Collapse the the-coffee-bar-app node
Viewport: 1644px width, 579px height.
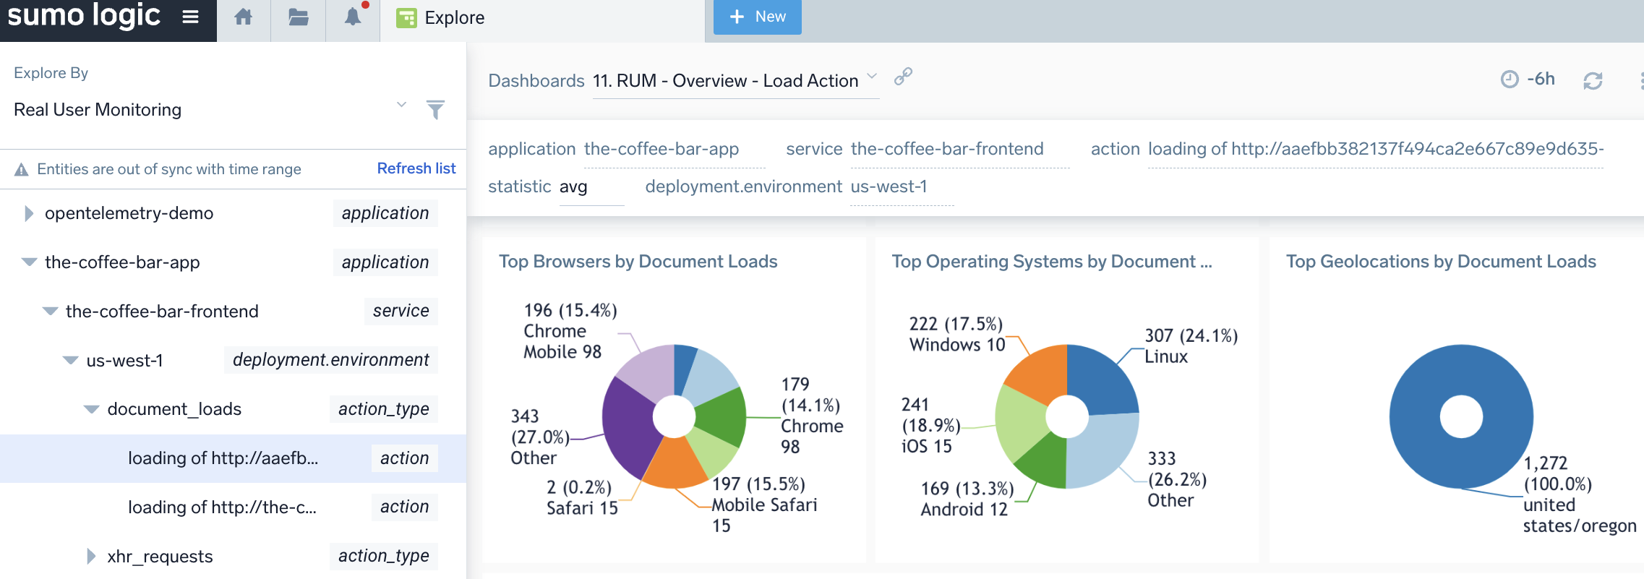coord(29,262)
